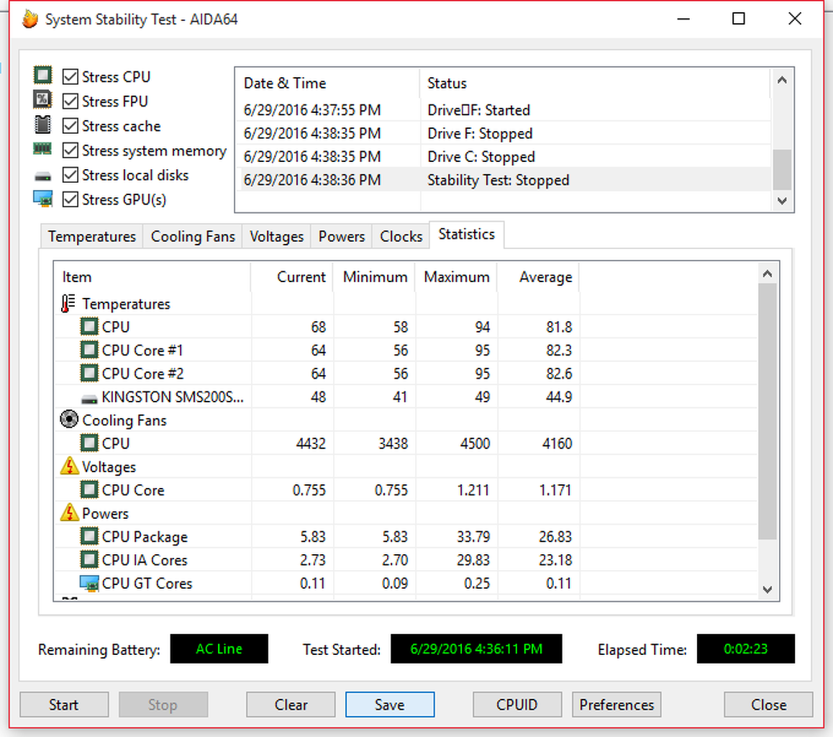Select the 'Drive F: Stopped' log entry
833x737 pixels.
click(x=504, y=133)
